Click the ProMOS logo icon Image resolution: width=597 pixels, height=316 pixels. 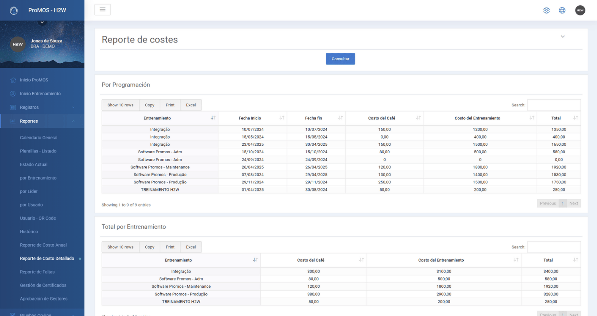pyautogui.click(x=14, y=11)
